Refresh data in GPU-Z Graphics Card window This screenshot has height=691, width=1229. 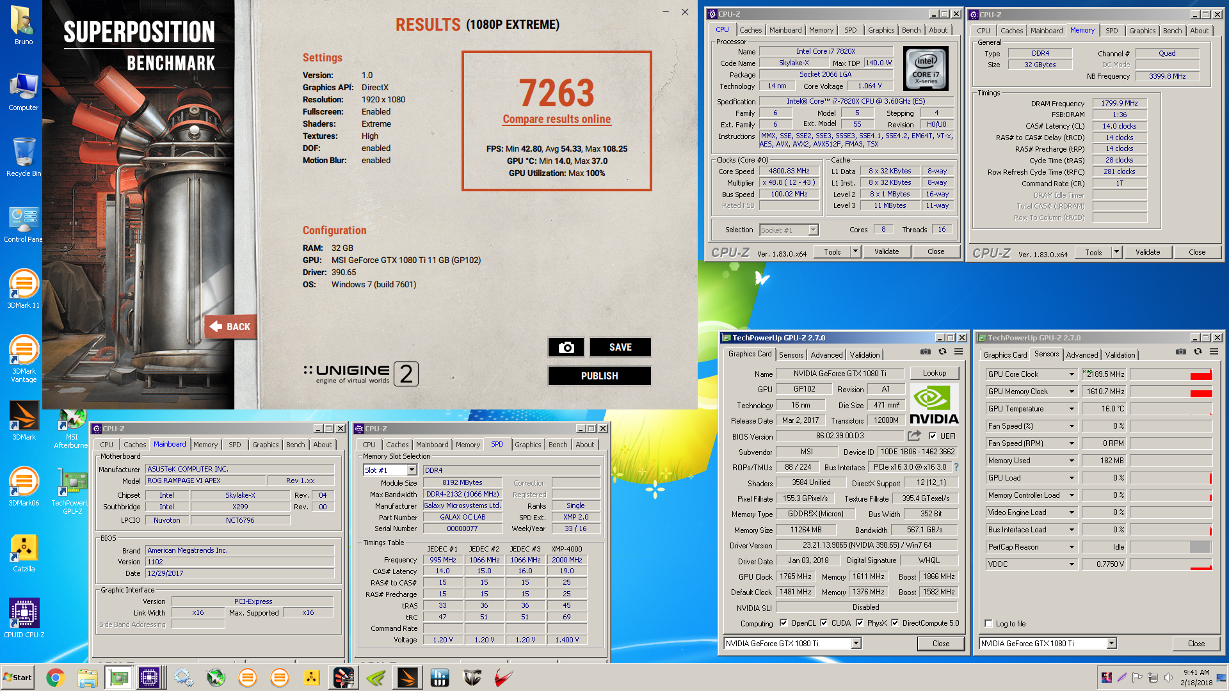942,351
